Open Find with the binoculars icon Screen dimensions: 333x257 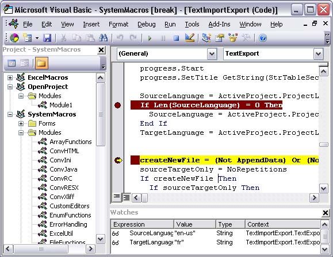pyautogui.click(x=103, y=38)
